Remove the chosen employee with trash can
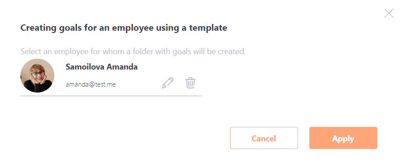 click(190, 83)
